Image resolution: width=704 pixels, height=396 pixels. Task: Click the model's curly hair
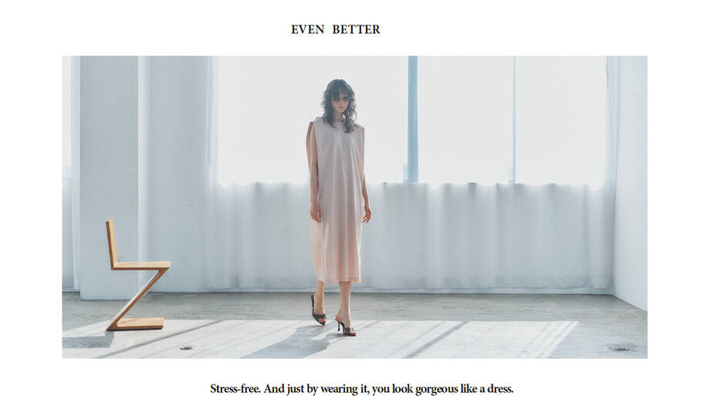pos(340,105)
